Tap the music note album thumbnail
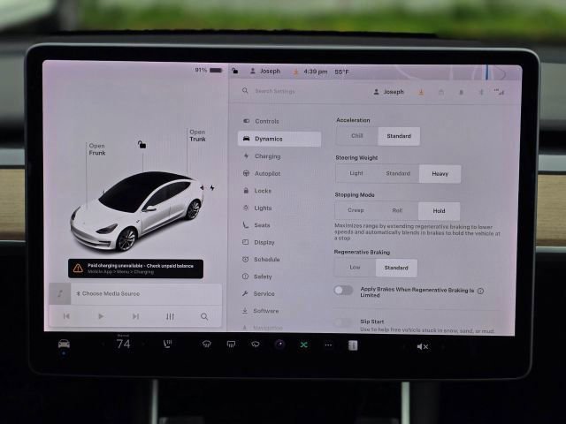566x424 pixels. tap(60, 293)
